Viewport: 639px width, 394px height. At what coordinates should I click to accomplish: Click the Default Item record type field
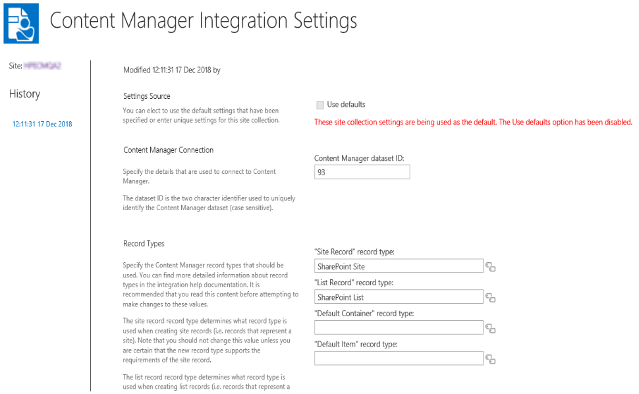pos(399,358)
